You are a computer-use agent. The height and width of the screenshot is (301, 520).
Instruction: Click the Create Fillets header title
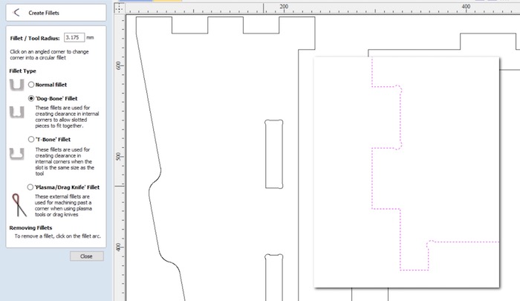44,13
